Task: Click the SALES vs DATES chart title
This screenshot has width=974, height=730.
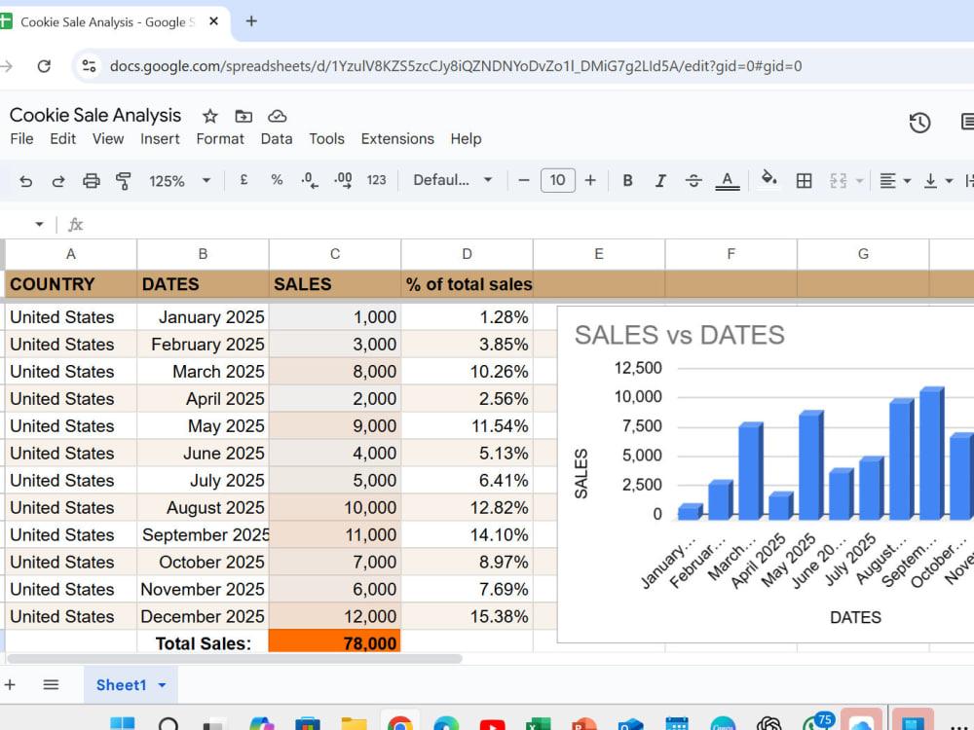Action: pyautogui.click(x=679, y=335)
